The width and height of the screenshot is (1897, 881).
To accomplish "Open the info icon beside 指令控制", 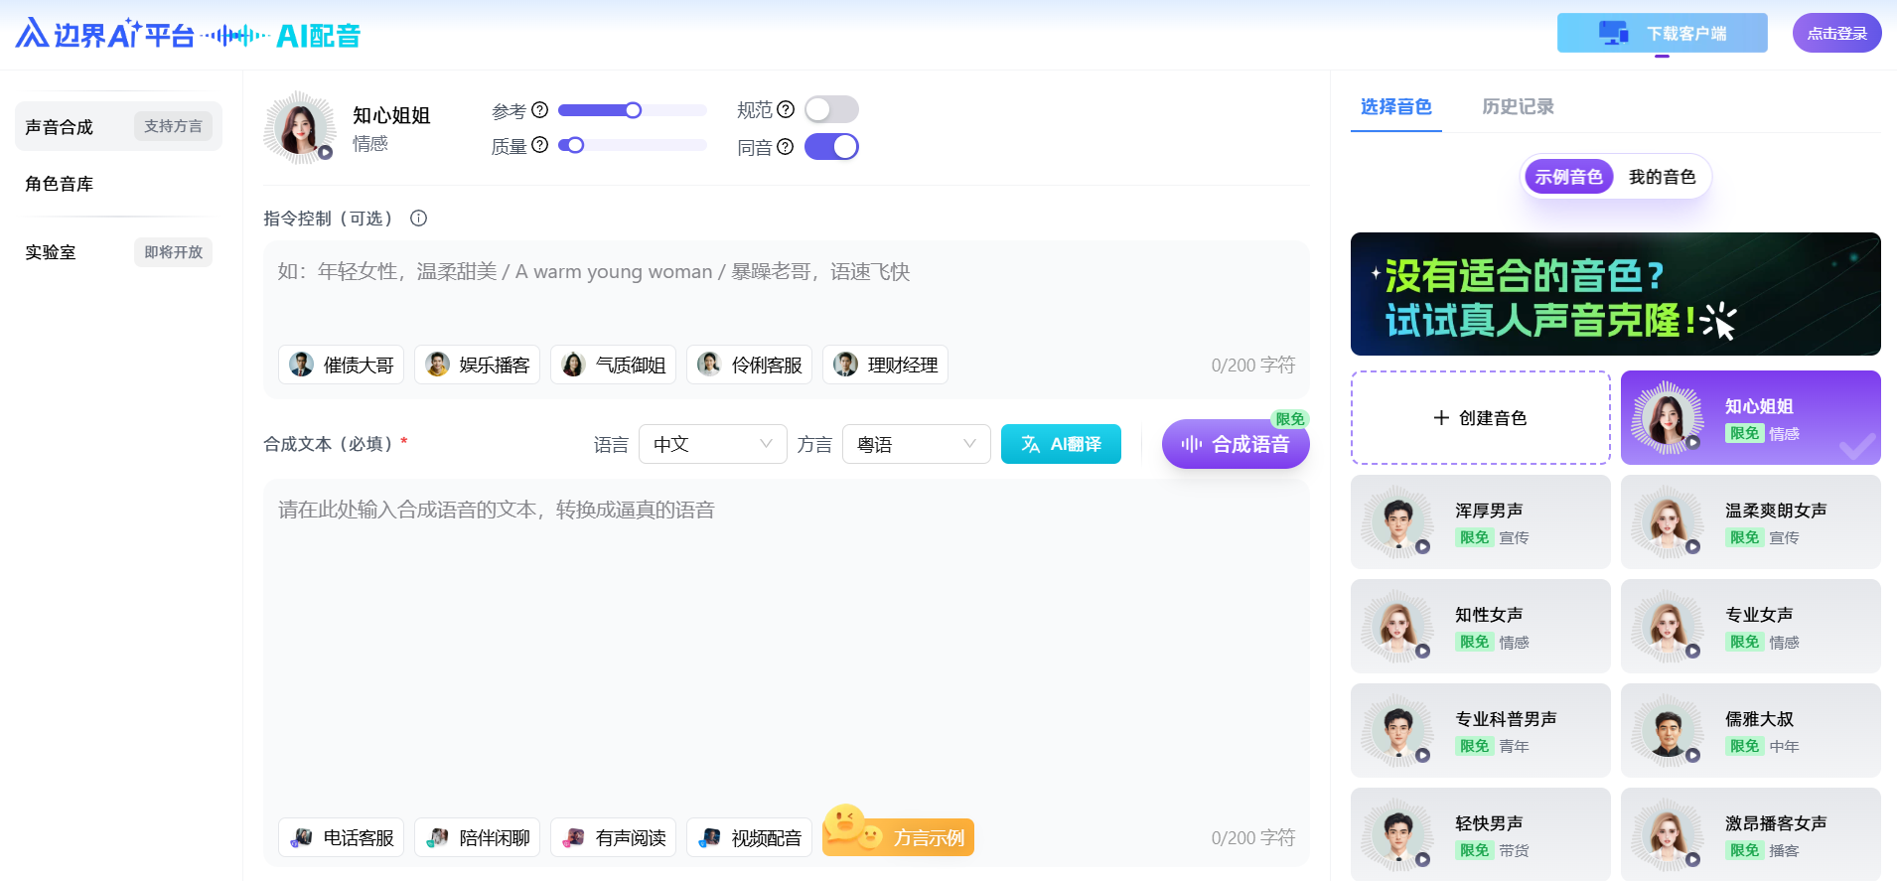I will (419, 219).
